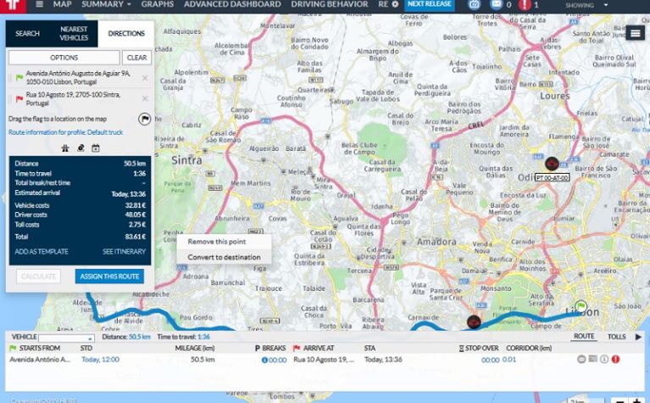Open the SHOWING dropdown in the top bar
This screenshot has width=650, height=403.
[587, 5]
